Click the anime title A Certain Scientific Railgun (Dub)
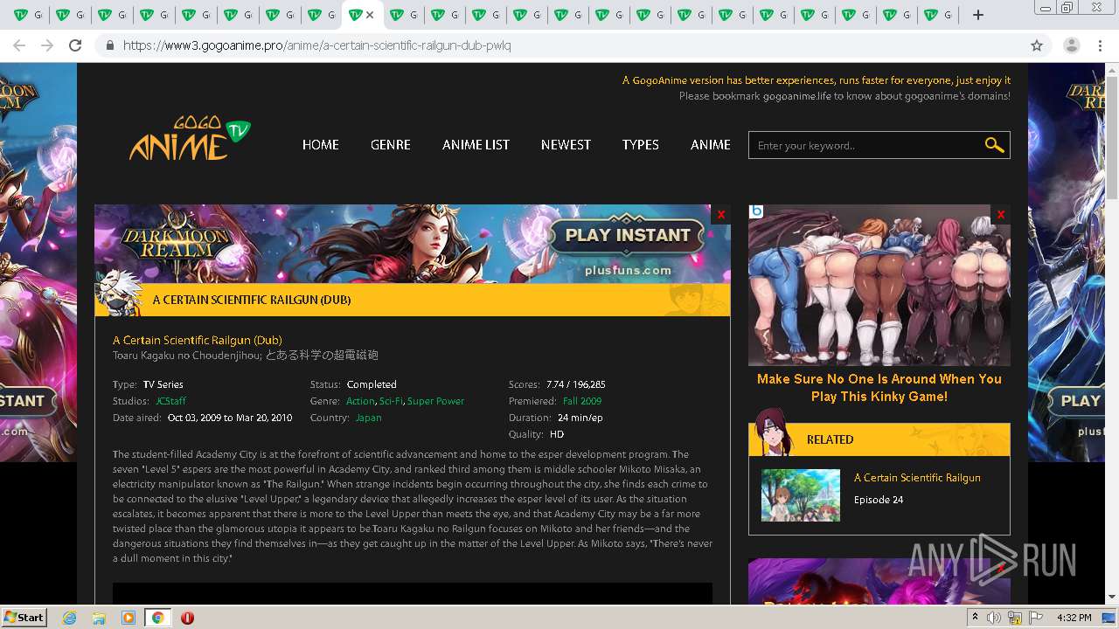This screenshot has width=1119, height=629. click(198, 340)
